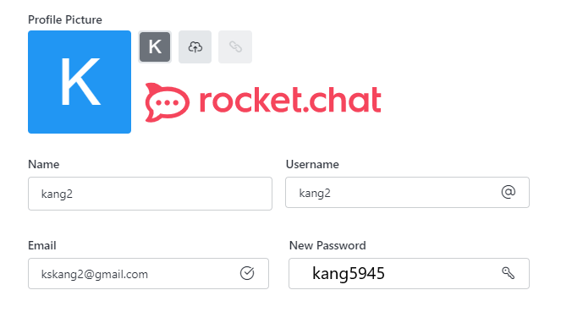Image resolution: width=561 pixels, height=312 pixels.
Task: Focus the Username input field
Action: [407, 192]
